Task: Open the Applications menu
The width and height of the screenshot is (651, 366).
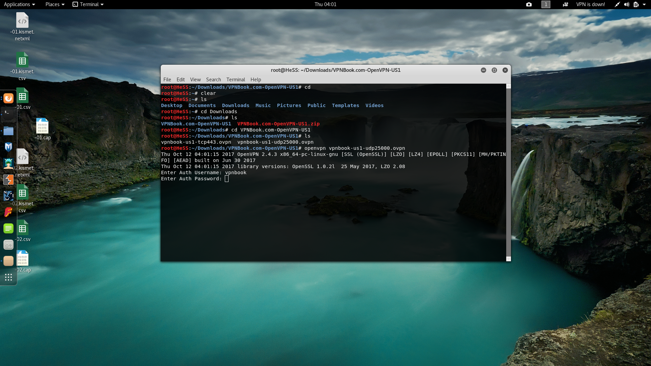Action: (19, 4)
